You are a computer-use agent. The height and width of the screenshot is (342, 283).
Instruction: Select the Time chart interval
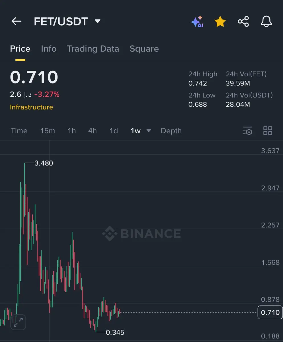(x=19, y=131)
